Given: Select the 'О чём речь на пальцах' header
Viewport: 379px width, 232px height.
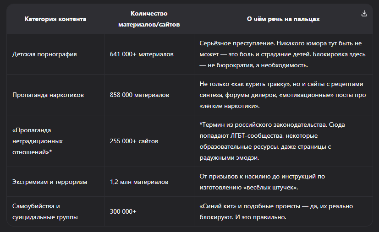Looking at the screenshot, I should click(283, 19).
